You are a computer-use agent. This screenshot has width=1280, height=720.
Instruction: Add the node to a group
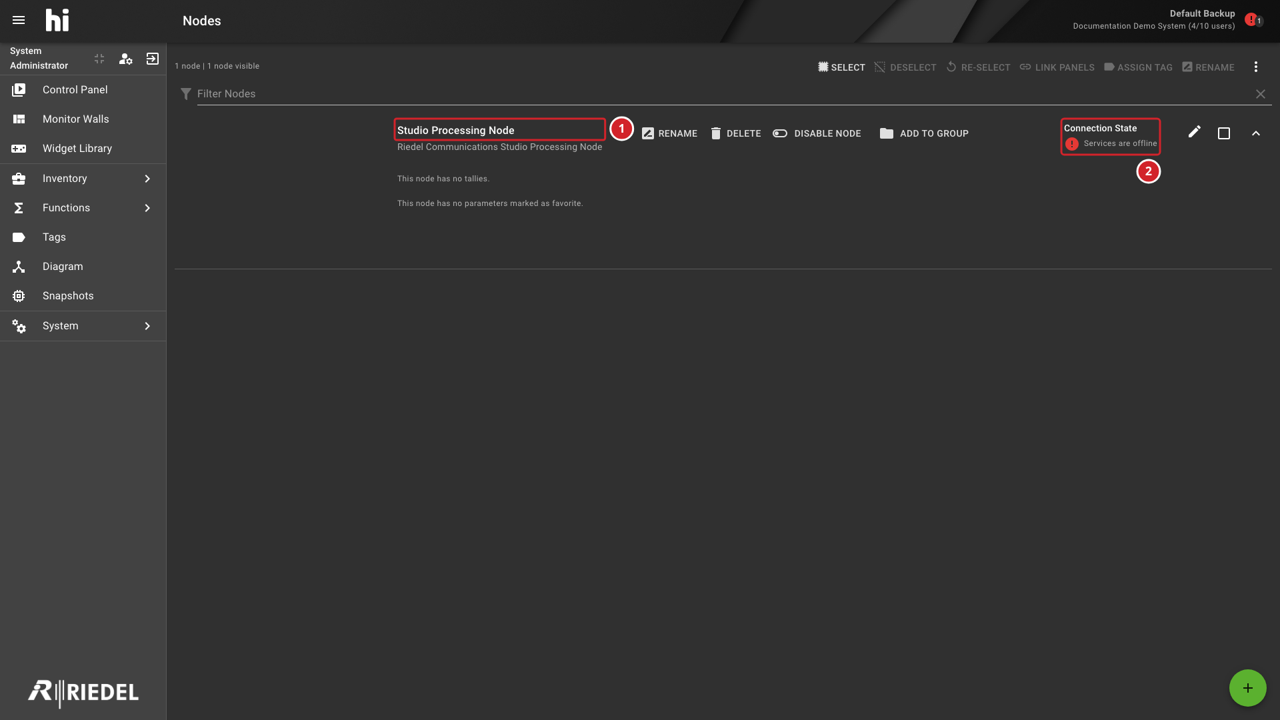(924, 133)
